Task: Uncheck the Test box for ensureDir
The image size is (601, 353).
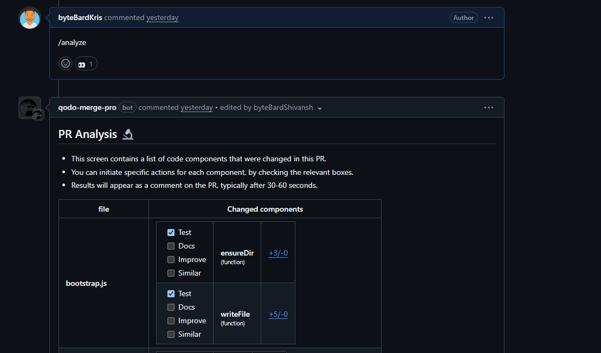Action: (x=171, y=232)
